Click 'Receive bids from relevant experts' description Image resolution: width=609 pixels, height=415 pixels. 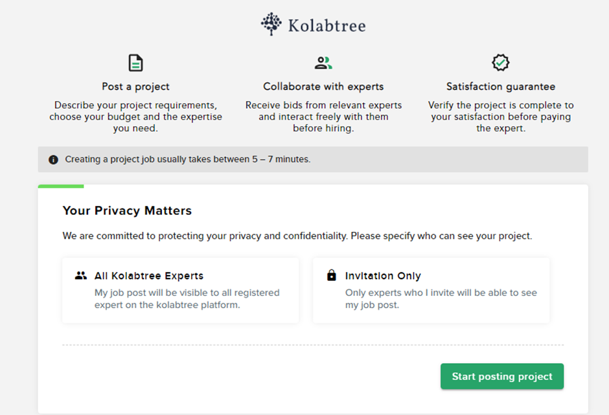click(x=323, y=117)
